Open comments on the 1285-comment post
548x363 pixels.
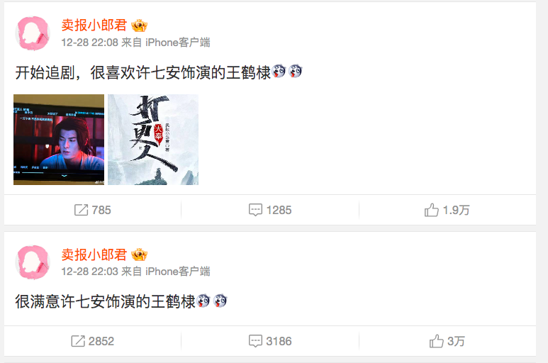[x=270, y=210]
